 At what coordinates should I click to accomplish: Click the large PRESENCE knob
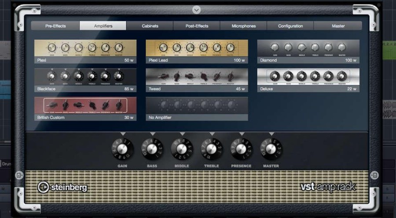(241, 149)
